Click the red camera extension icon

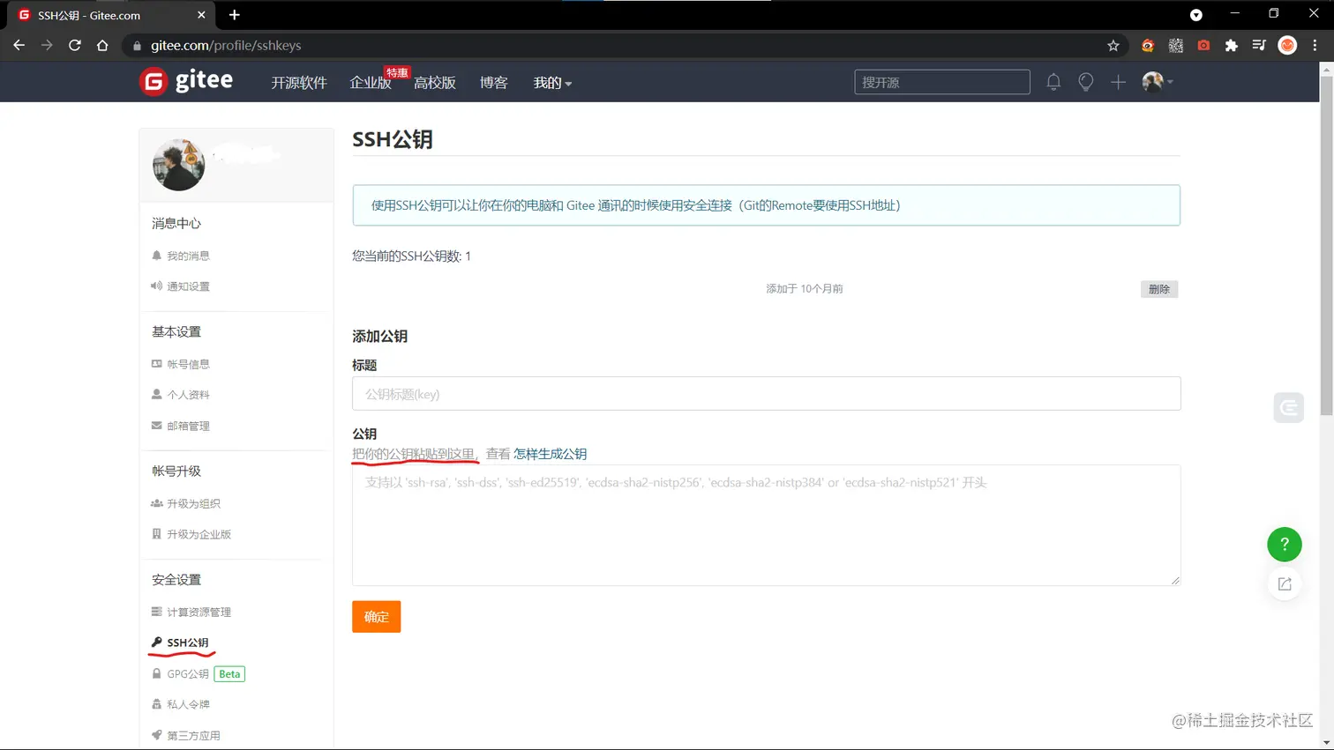1203,45
